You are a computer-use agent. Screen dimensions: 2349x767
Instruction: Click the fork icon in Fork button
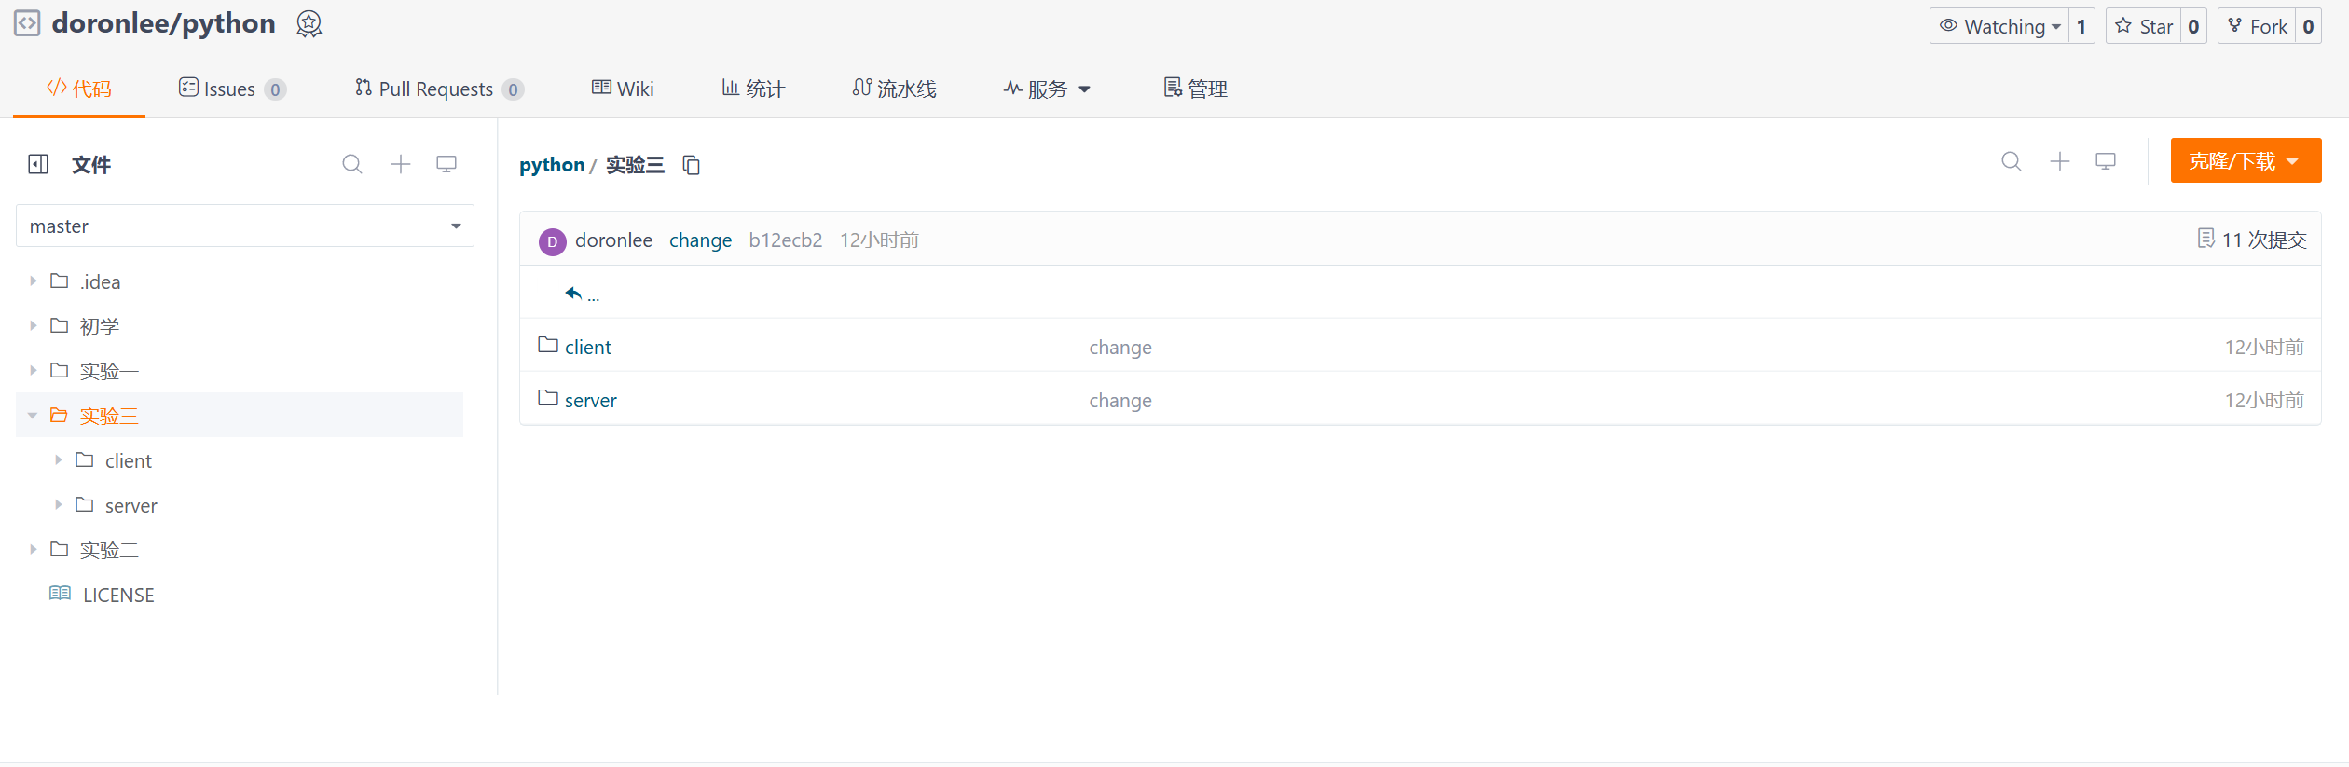point(2234,25)
